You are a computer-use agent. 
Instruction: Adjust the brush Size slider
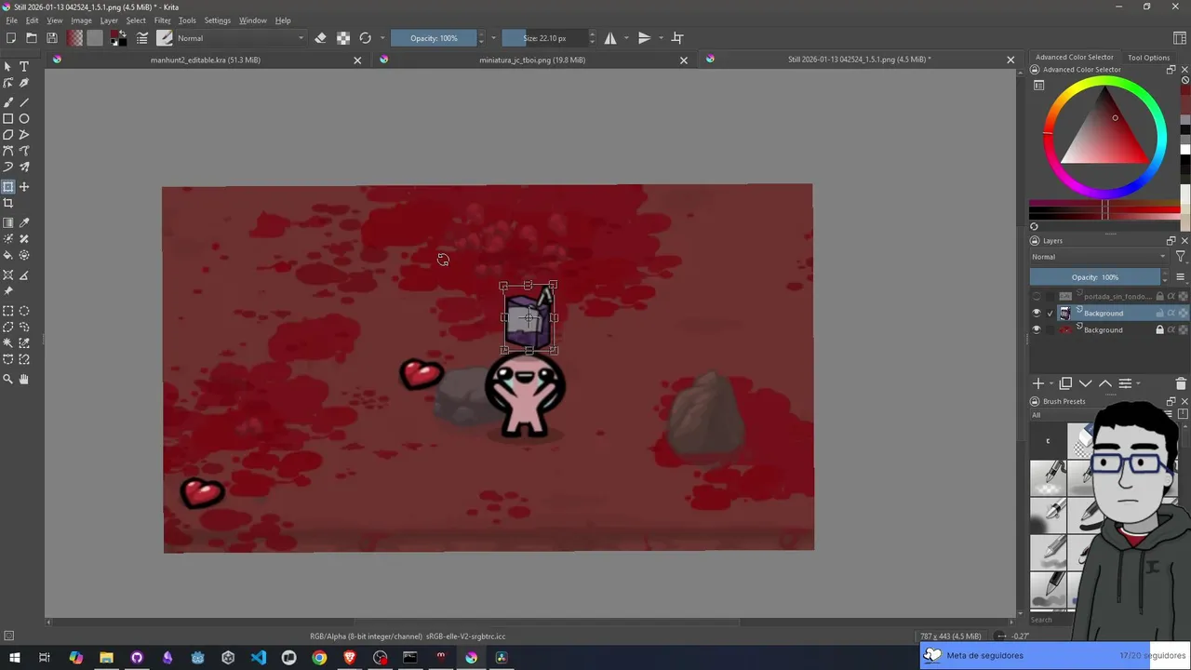click(x=544, y=38)
